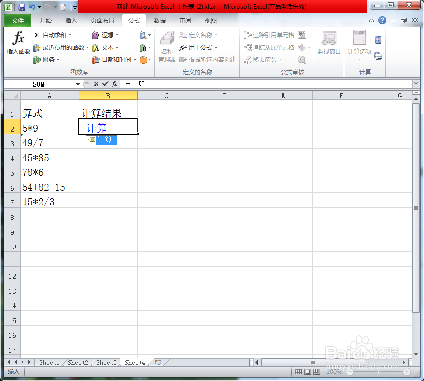Click the Undo icon in quick access toolbar
The width and height of the screenshot is (424, 381).
pos(32,7)
